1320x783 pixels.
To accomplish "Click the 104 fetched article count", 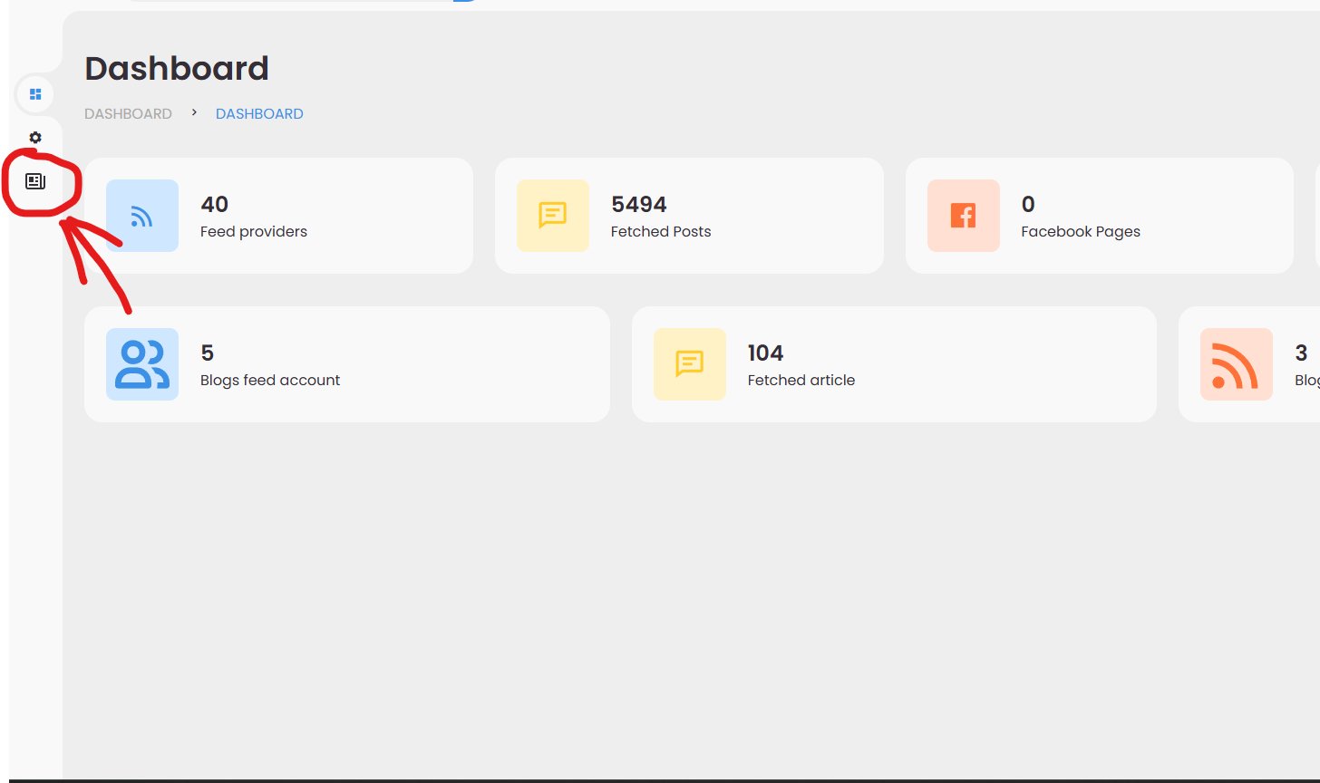I will [765, 353].
